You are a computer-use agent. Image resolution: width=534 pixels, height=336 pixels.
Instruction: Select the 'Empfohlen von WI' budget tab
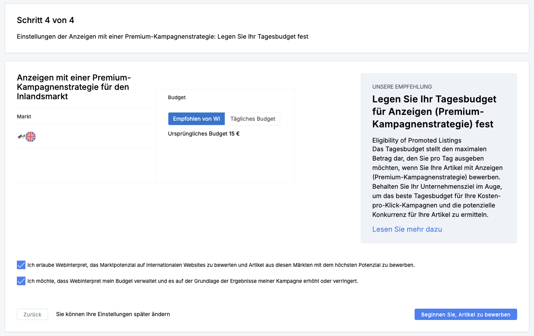[197, 119]
